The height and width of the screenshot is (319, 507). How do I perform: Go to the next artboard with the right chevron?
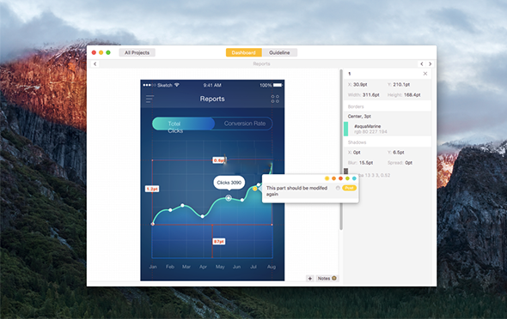click(430, 63)
